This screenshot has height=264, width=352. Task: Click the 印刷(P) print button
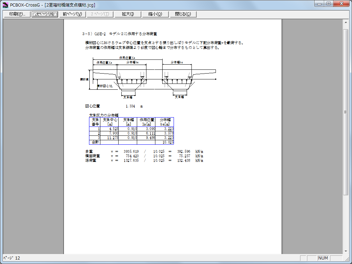click(17, 14)
